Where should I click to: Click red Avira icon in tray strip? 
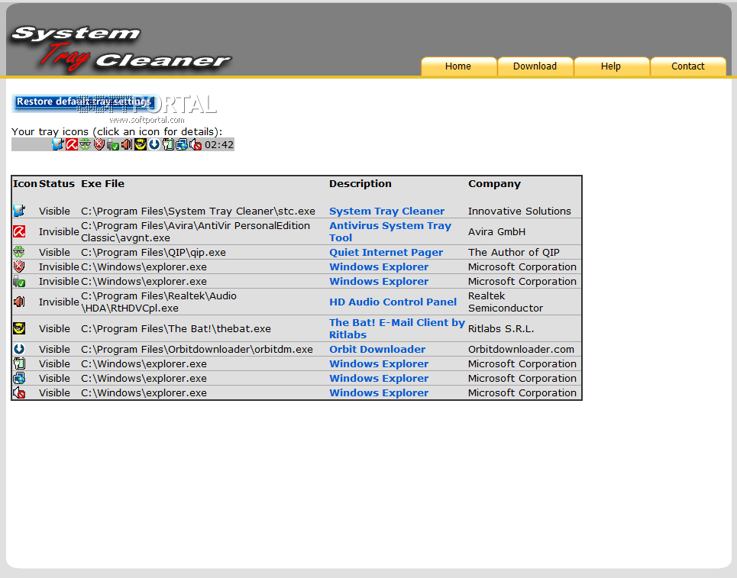72,144
